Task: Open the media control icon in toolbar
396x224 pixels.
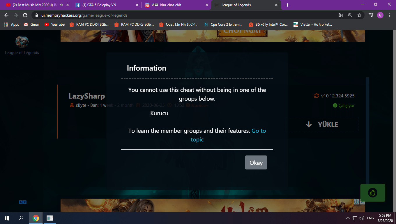Action: (371, 15)
